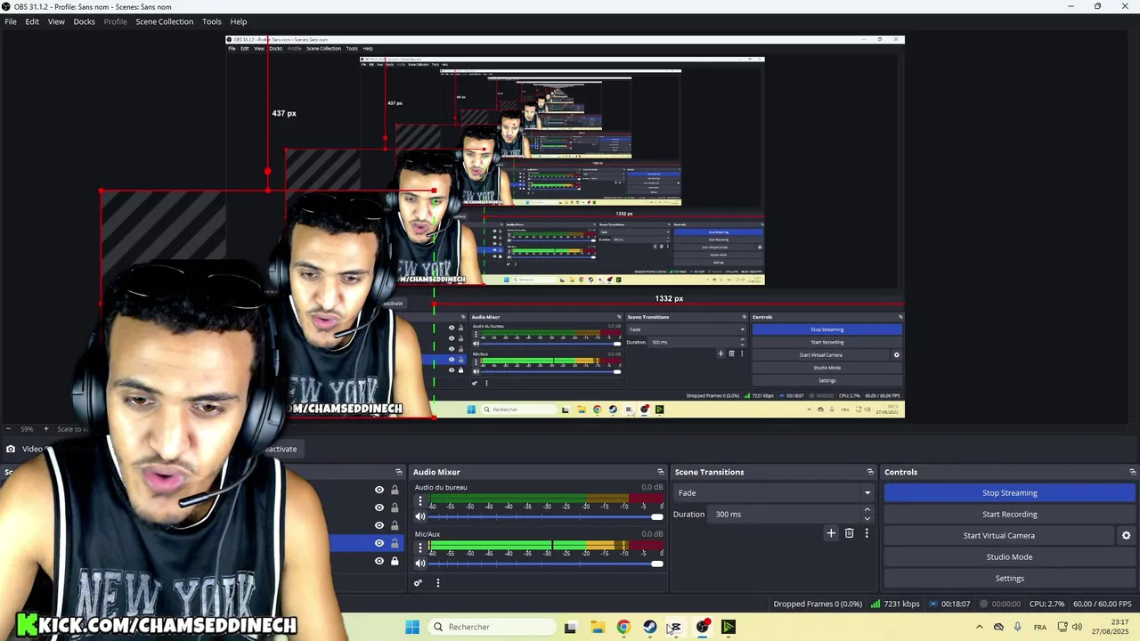This screenshot has width=1140, height=641.
Task: Open Audio du bureau track options menu
Action: [420, 501]
